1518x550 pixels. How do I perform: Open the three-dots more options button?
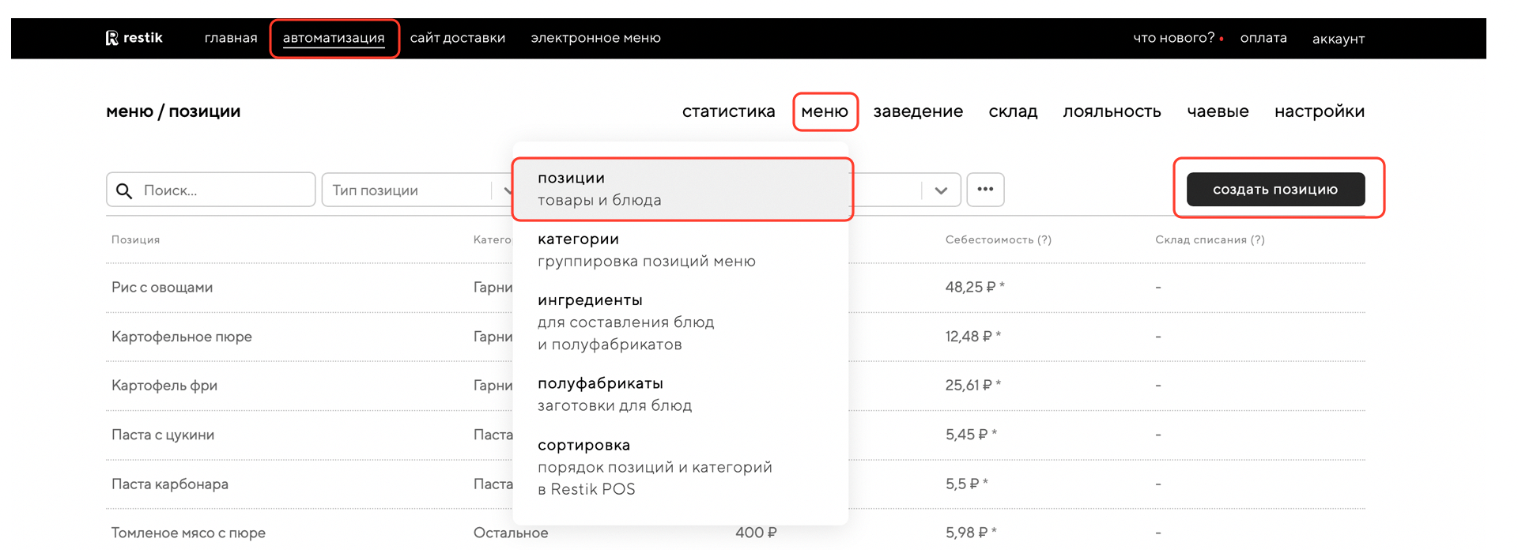tap(984, 190)
